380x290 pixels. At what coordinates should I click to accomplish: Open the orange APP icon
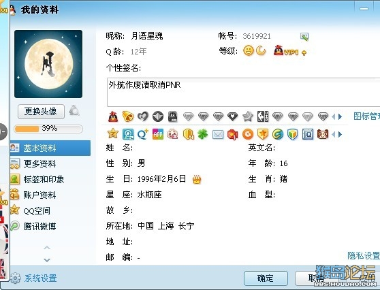[158, 134]
